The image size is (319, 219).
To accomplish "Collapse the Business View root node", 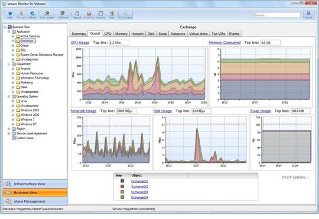I will tap(5, 27).
